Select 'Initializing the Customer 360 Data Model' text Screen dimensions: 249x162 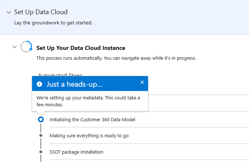92,119
